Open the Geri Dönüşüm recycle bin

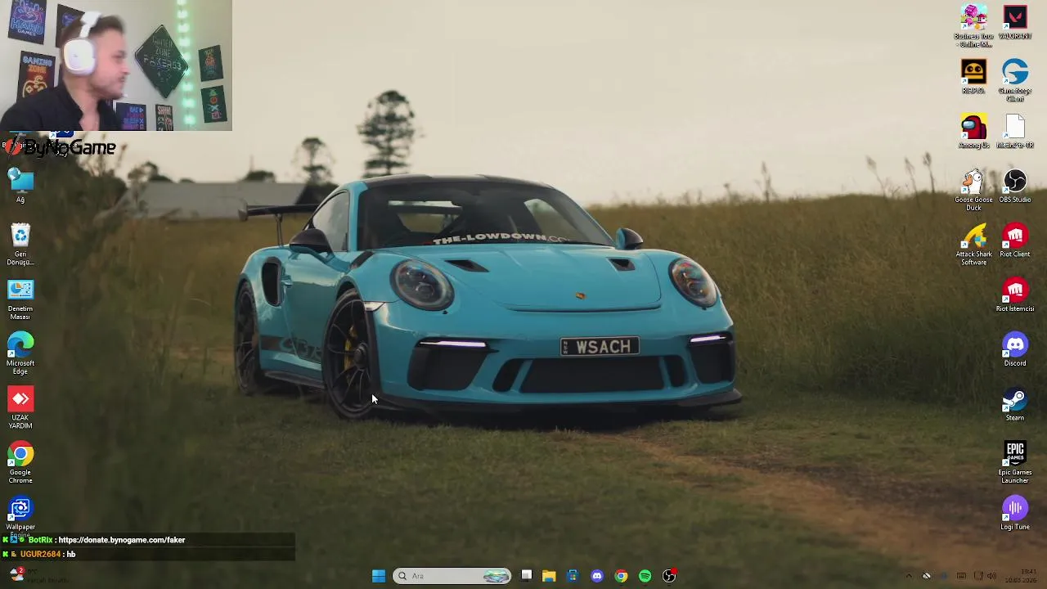[x=20, y=244]
